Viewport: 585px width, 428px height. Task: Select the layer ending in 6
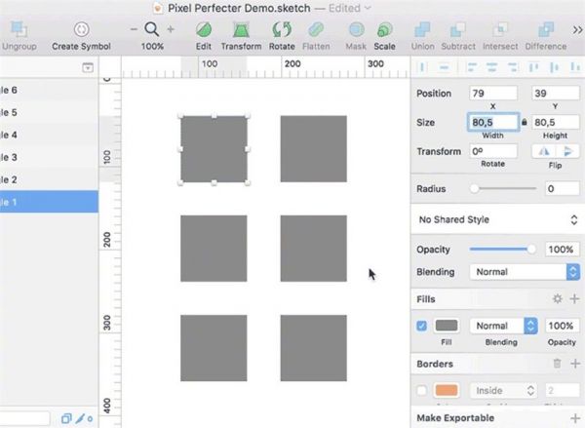tap(49, 90)
